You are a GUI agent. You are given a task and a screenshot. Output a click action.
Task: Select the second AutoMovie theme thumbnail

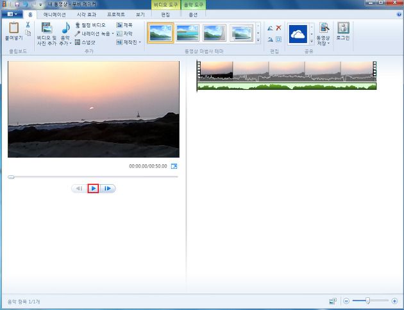(x=187, y=33)
